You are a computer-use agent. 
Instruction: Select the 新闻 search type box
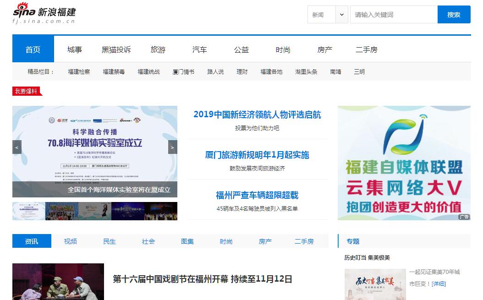click(322, 15)
